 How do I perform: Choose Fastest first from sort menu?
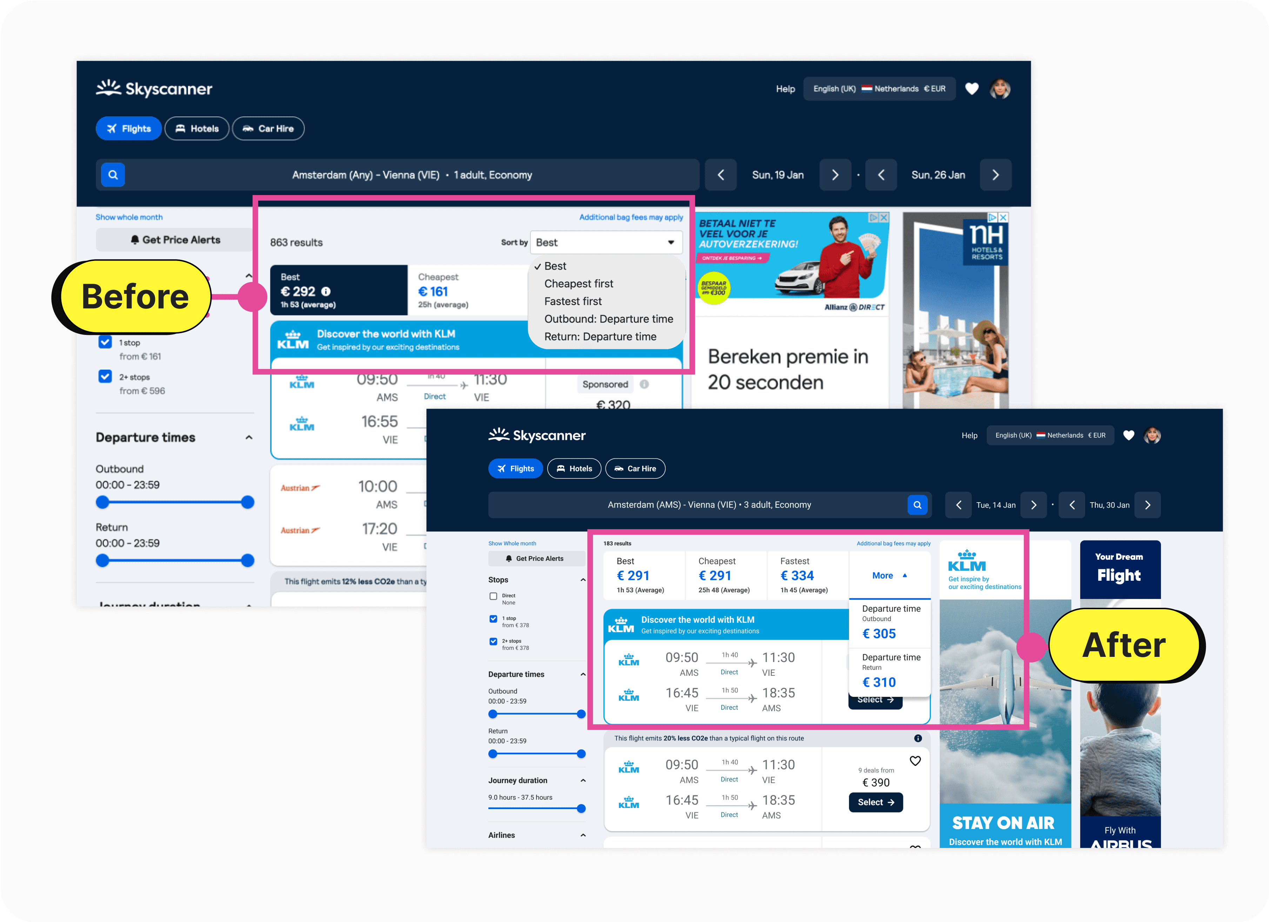(x=573, y=302)
